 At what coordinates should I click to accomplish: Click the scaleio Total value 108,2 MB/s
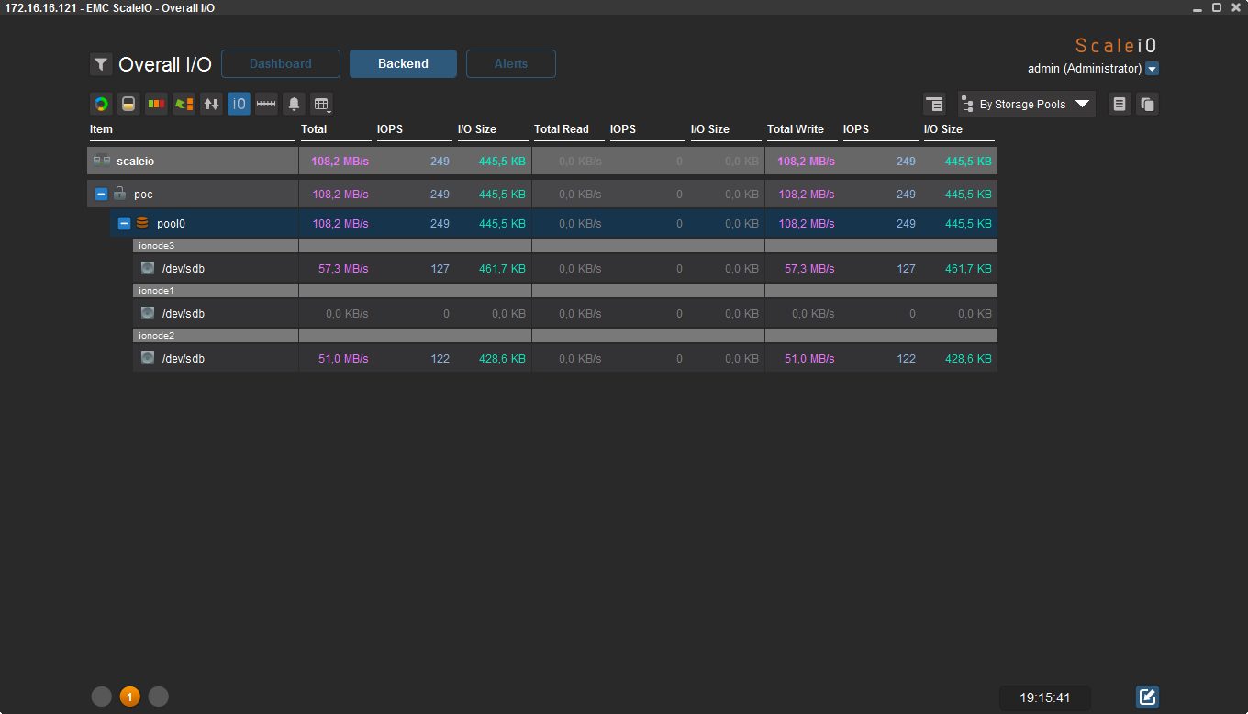(340, 162)
